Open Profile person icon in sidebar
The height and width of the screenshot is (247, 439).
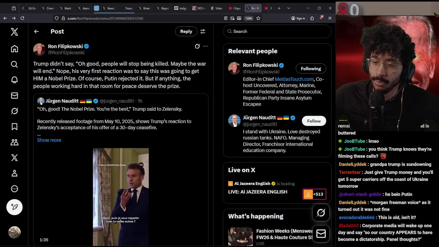(x=14, y=173)
